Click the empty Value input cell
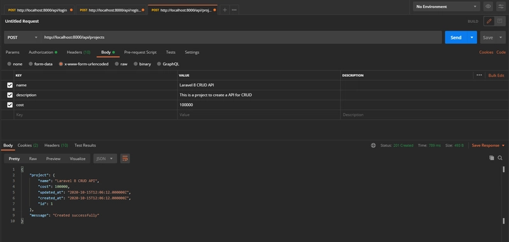The width and height of the screenshot is (509, 242). coord(259,115)
